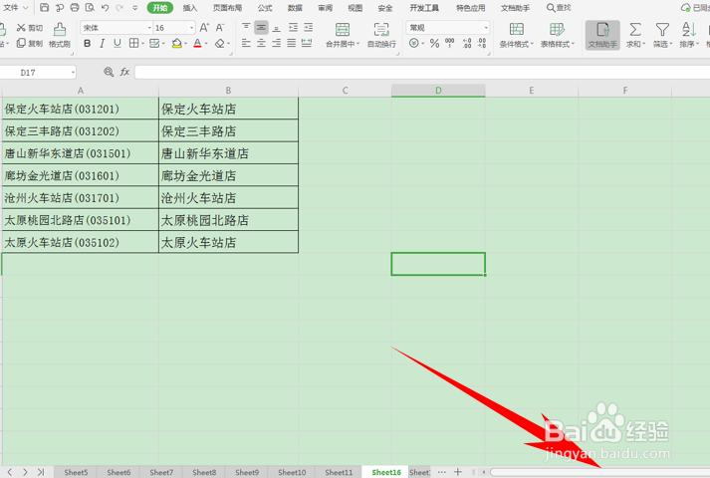Switch to 数据 data tab

coord(295,8)
